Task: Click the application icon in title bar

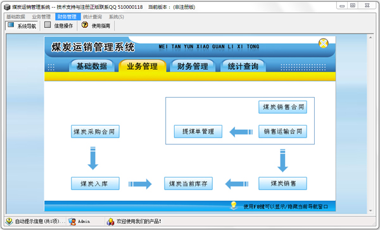Action: click(7, 7)
